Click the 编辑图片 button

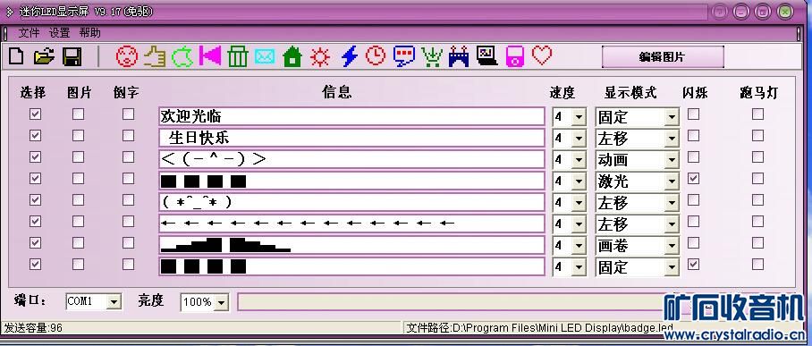coord(663,57)
